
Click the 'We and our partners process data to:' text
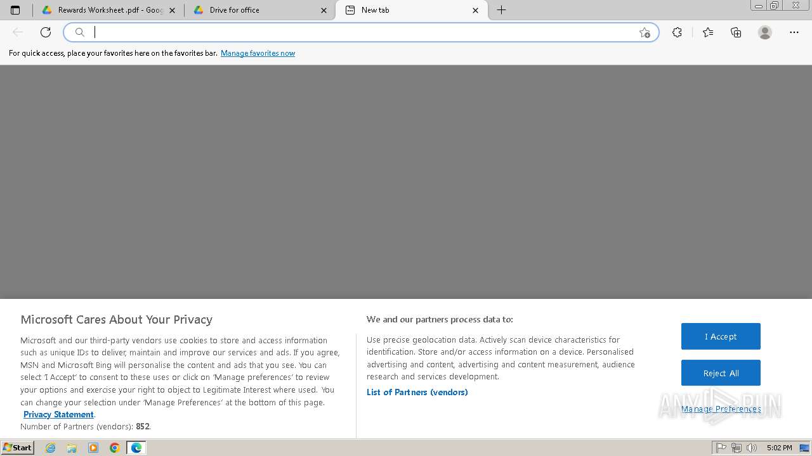click(x=440, y=319)
